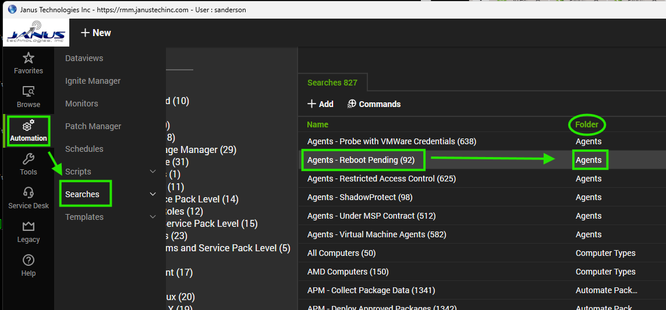Open the Tools wrench icon
Screen dimensions: 666x310
[29, 159]
